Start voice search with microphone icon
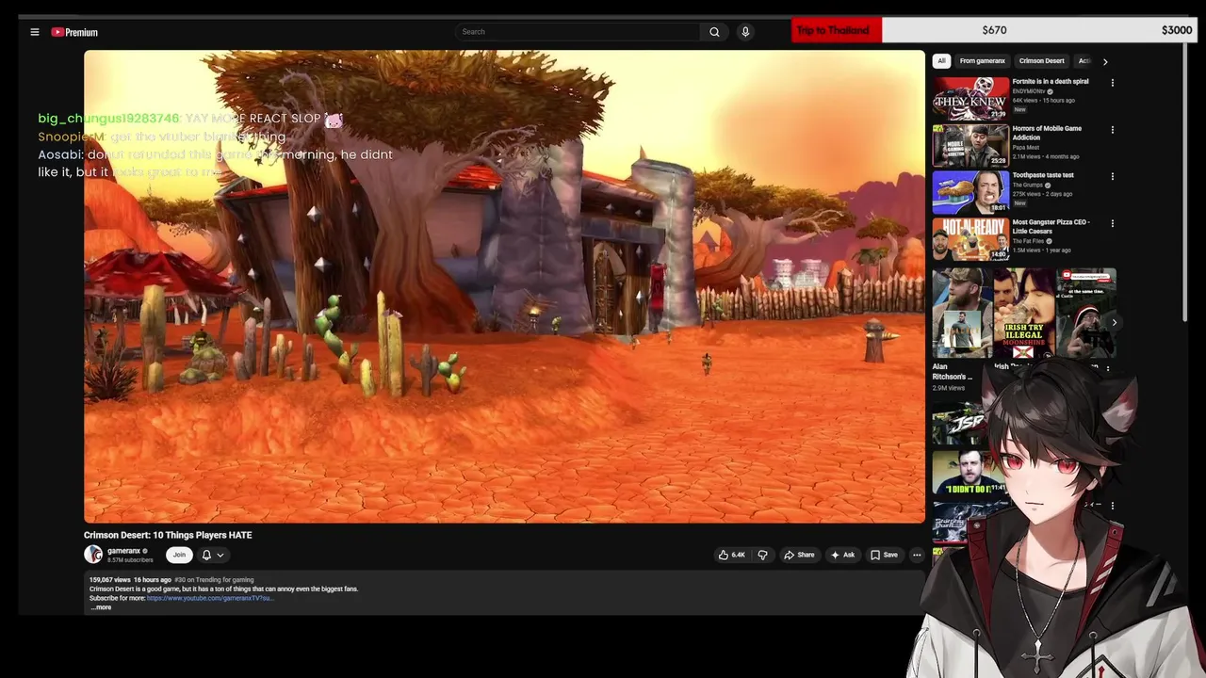The height and width of the screenshot is (678, 1206). click(745, 32)
